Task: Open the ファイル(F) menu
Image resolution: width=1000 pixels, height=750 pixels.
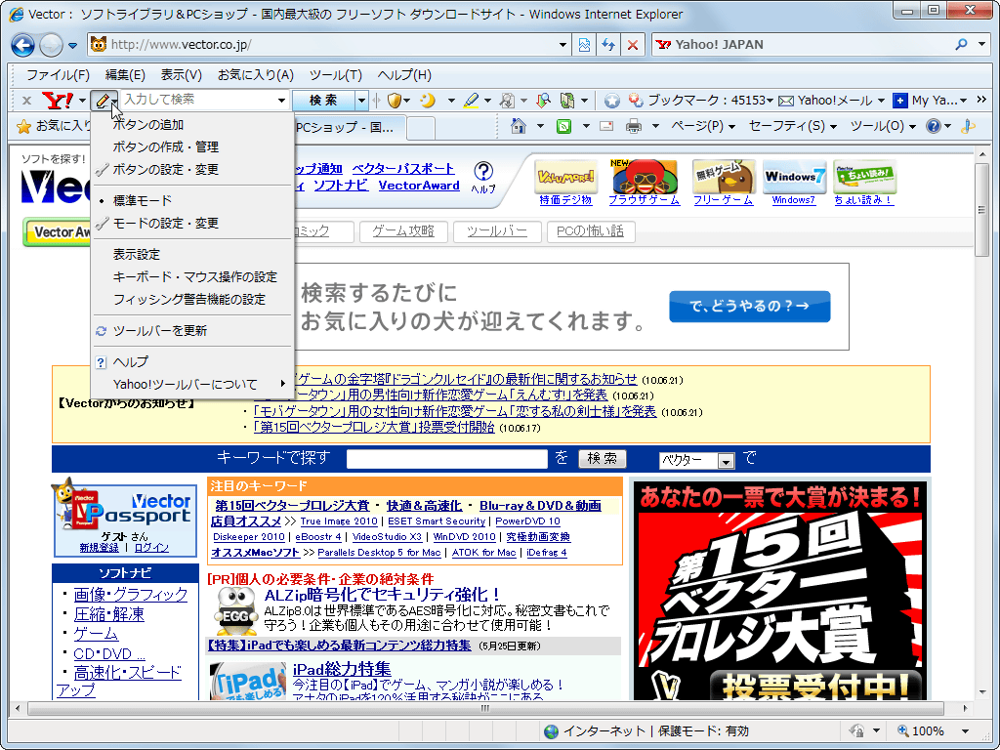Action: point(58,75)
